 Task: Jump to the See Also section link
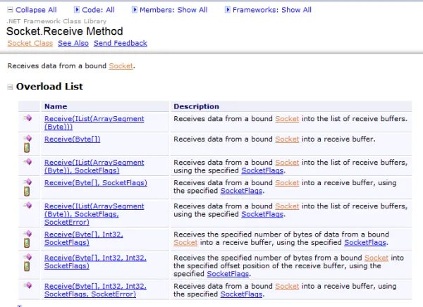point(73,43)
